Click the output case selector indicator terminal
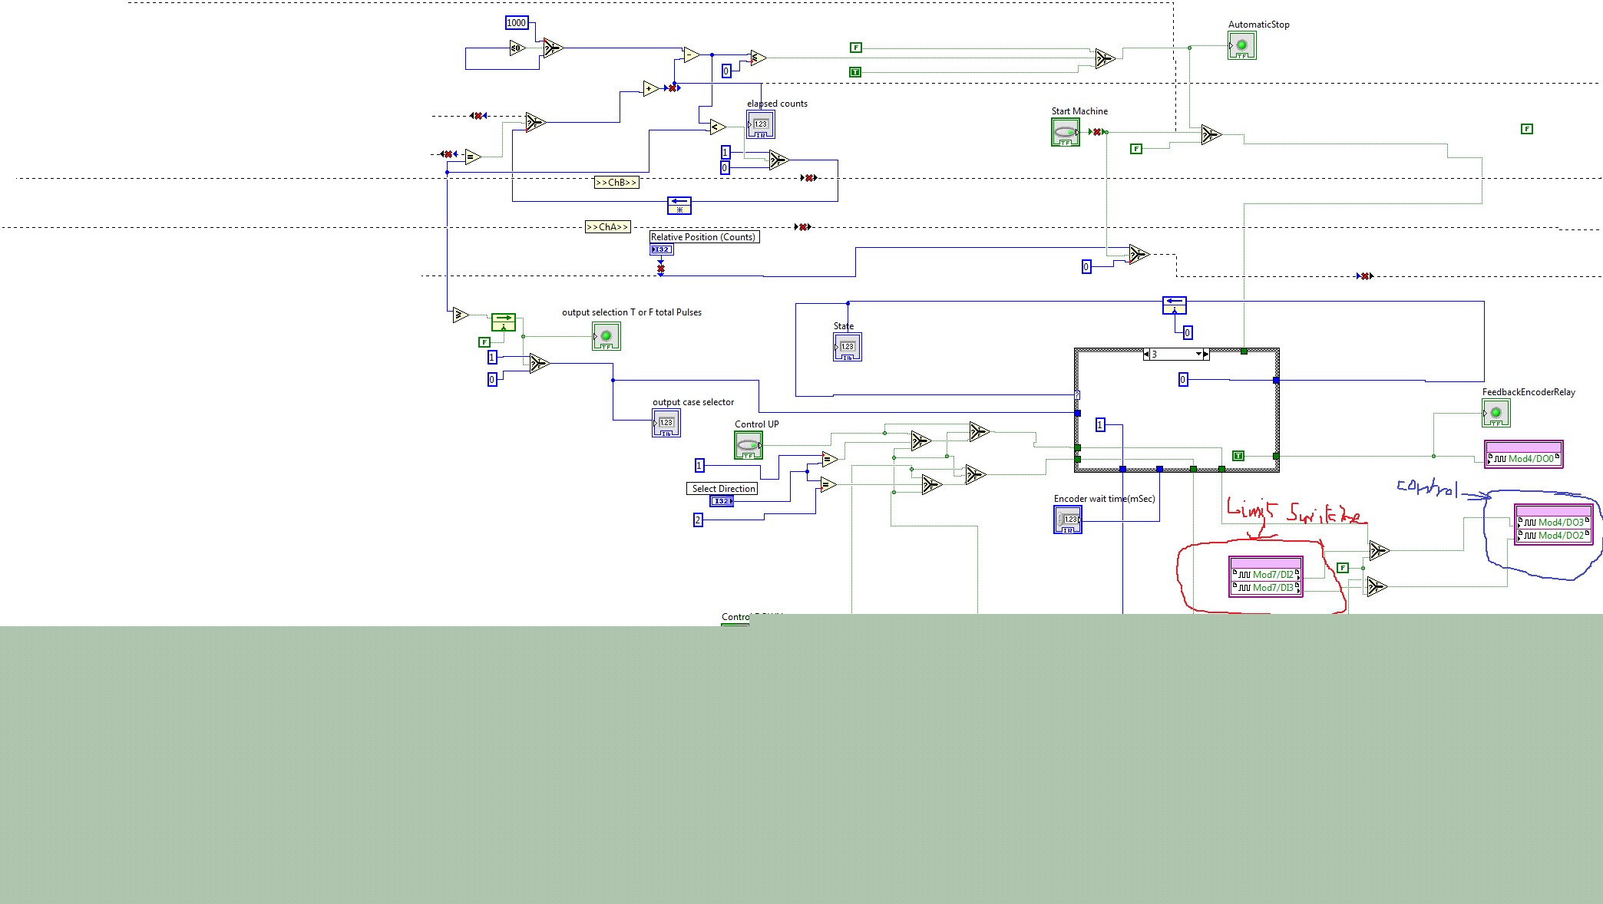 tap(666, 423)
